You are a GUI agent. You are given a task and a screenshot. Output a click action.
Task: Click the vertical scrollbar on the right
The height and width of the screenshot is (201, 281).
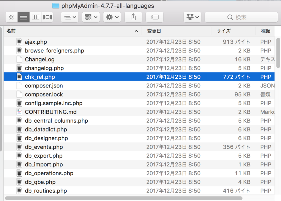click(278, 53)
